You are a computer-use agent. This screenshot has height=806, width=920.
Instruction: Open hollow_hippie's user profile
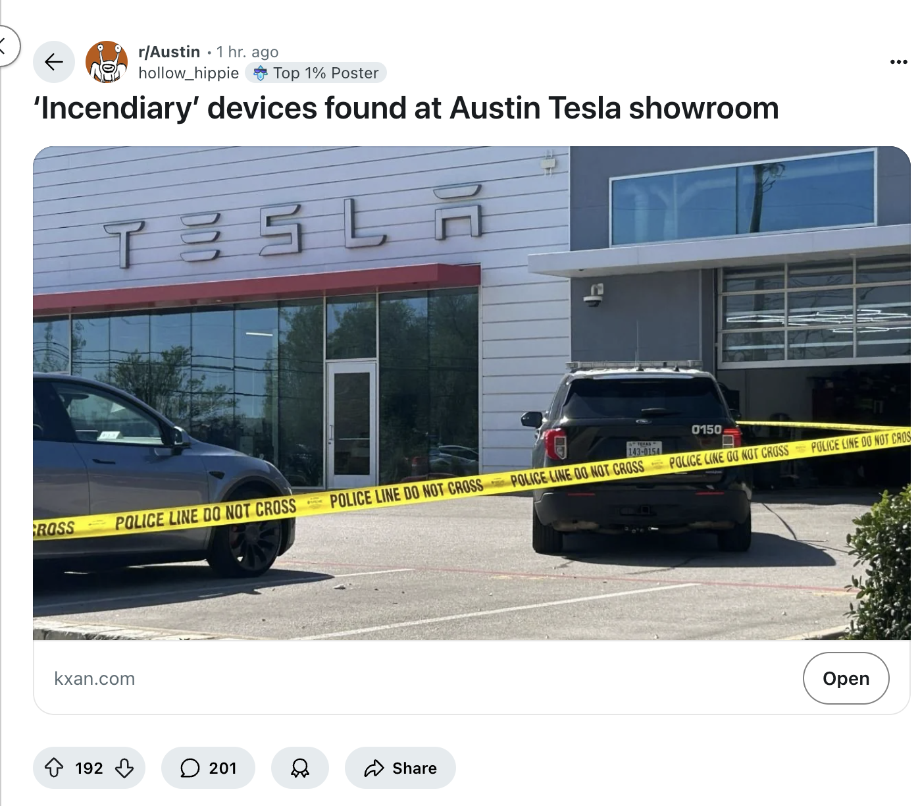click(188, 72)
